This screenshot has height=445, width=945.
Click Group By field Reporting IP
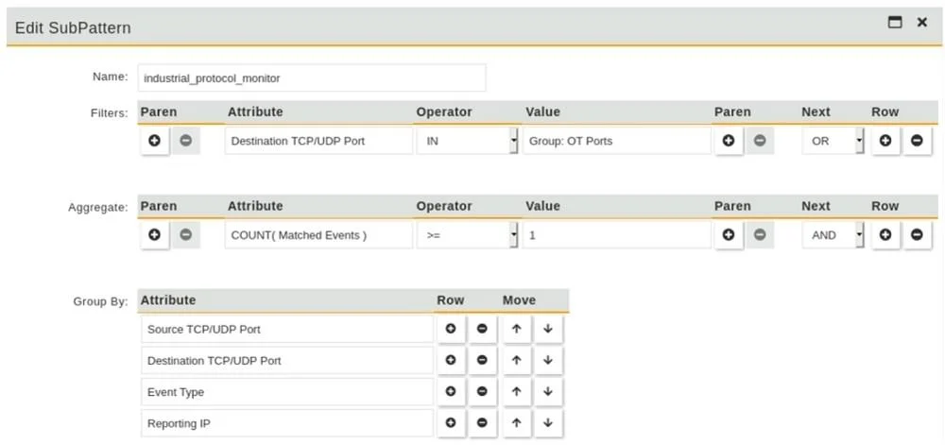click(x=287, y=422)
